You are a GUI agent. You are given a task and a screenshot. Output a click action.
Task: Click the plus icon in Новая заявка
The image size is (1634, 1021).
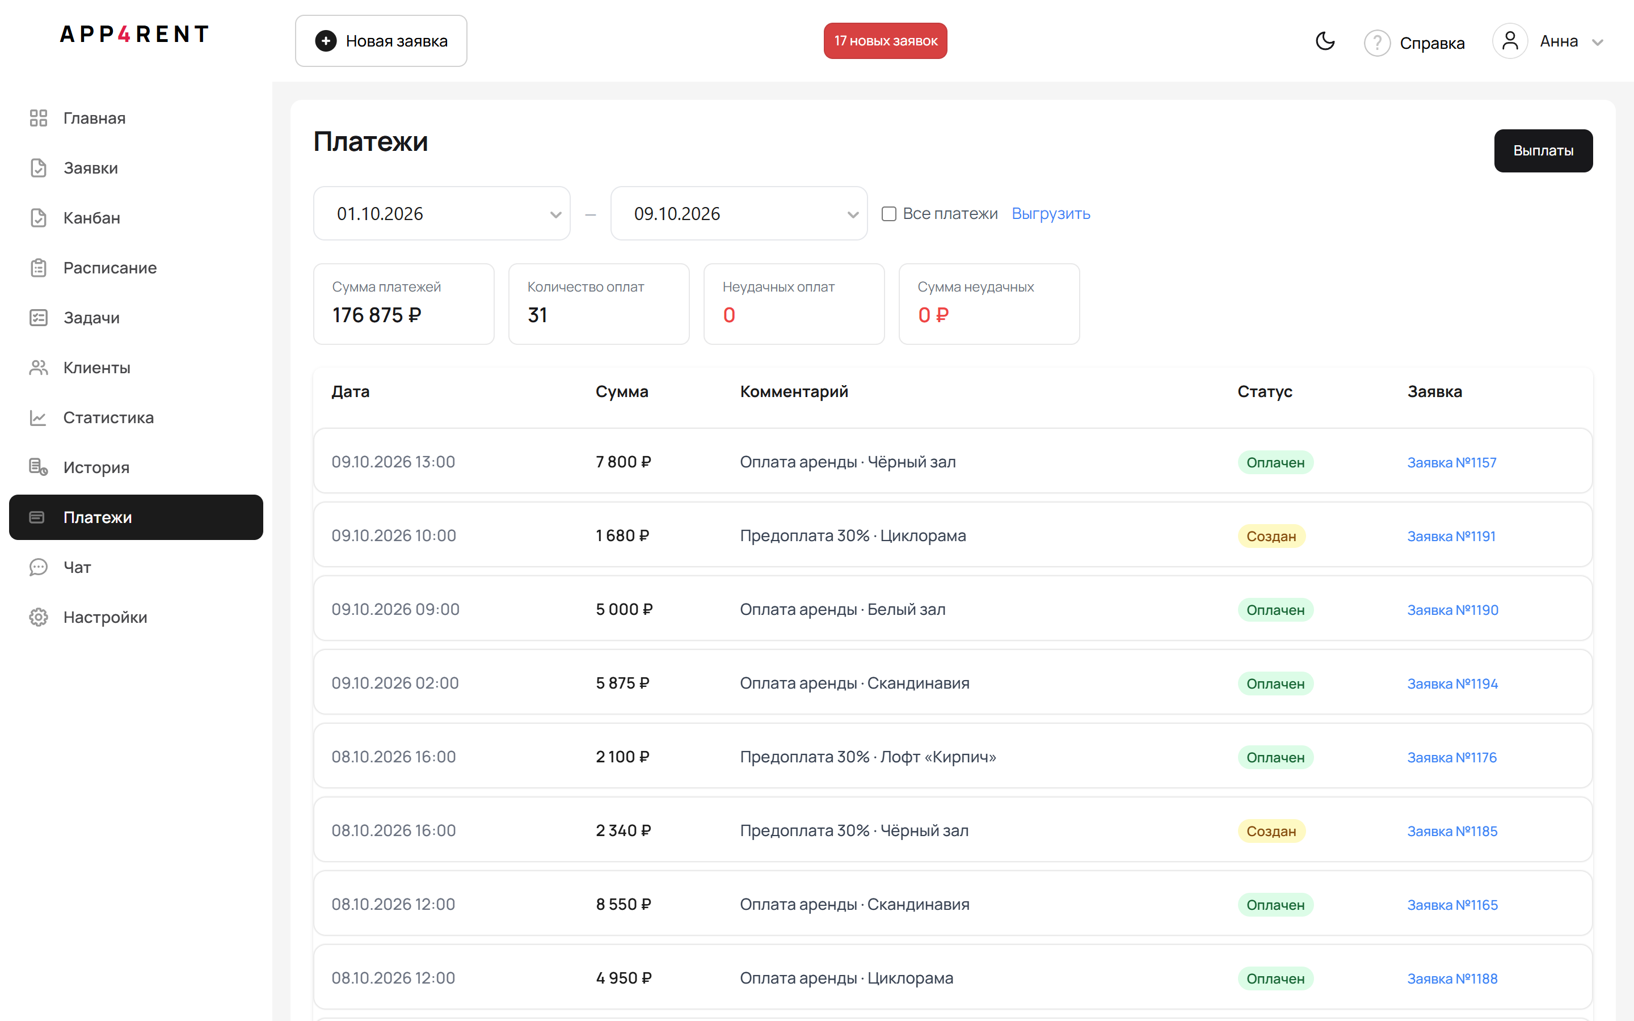[326, 41]
